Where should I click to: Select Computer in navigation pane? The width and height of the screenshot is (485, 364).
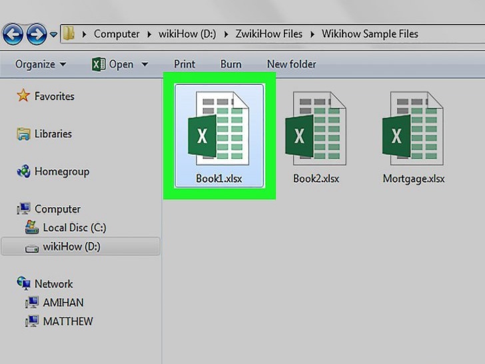[x=57, y=209]
